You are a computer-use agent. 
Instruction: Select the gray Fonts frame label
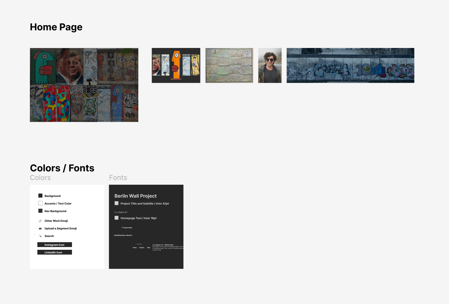click(118, 178)
